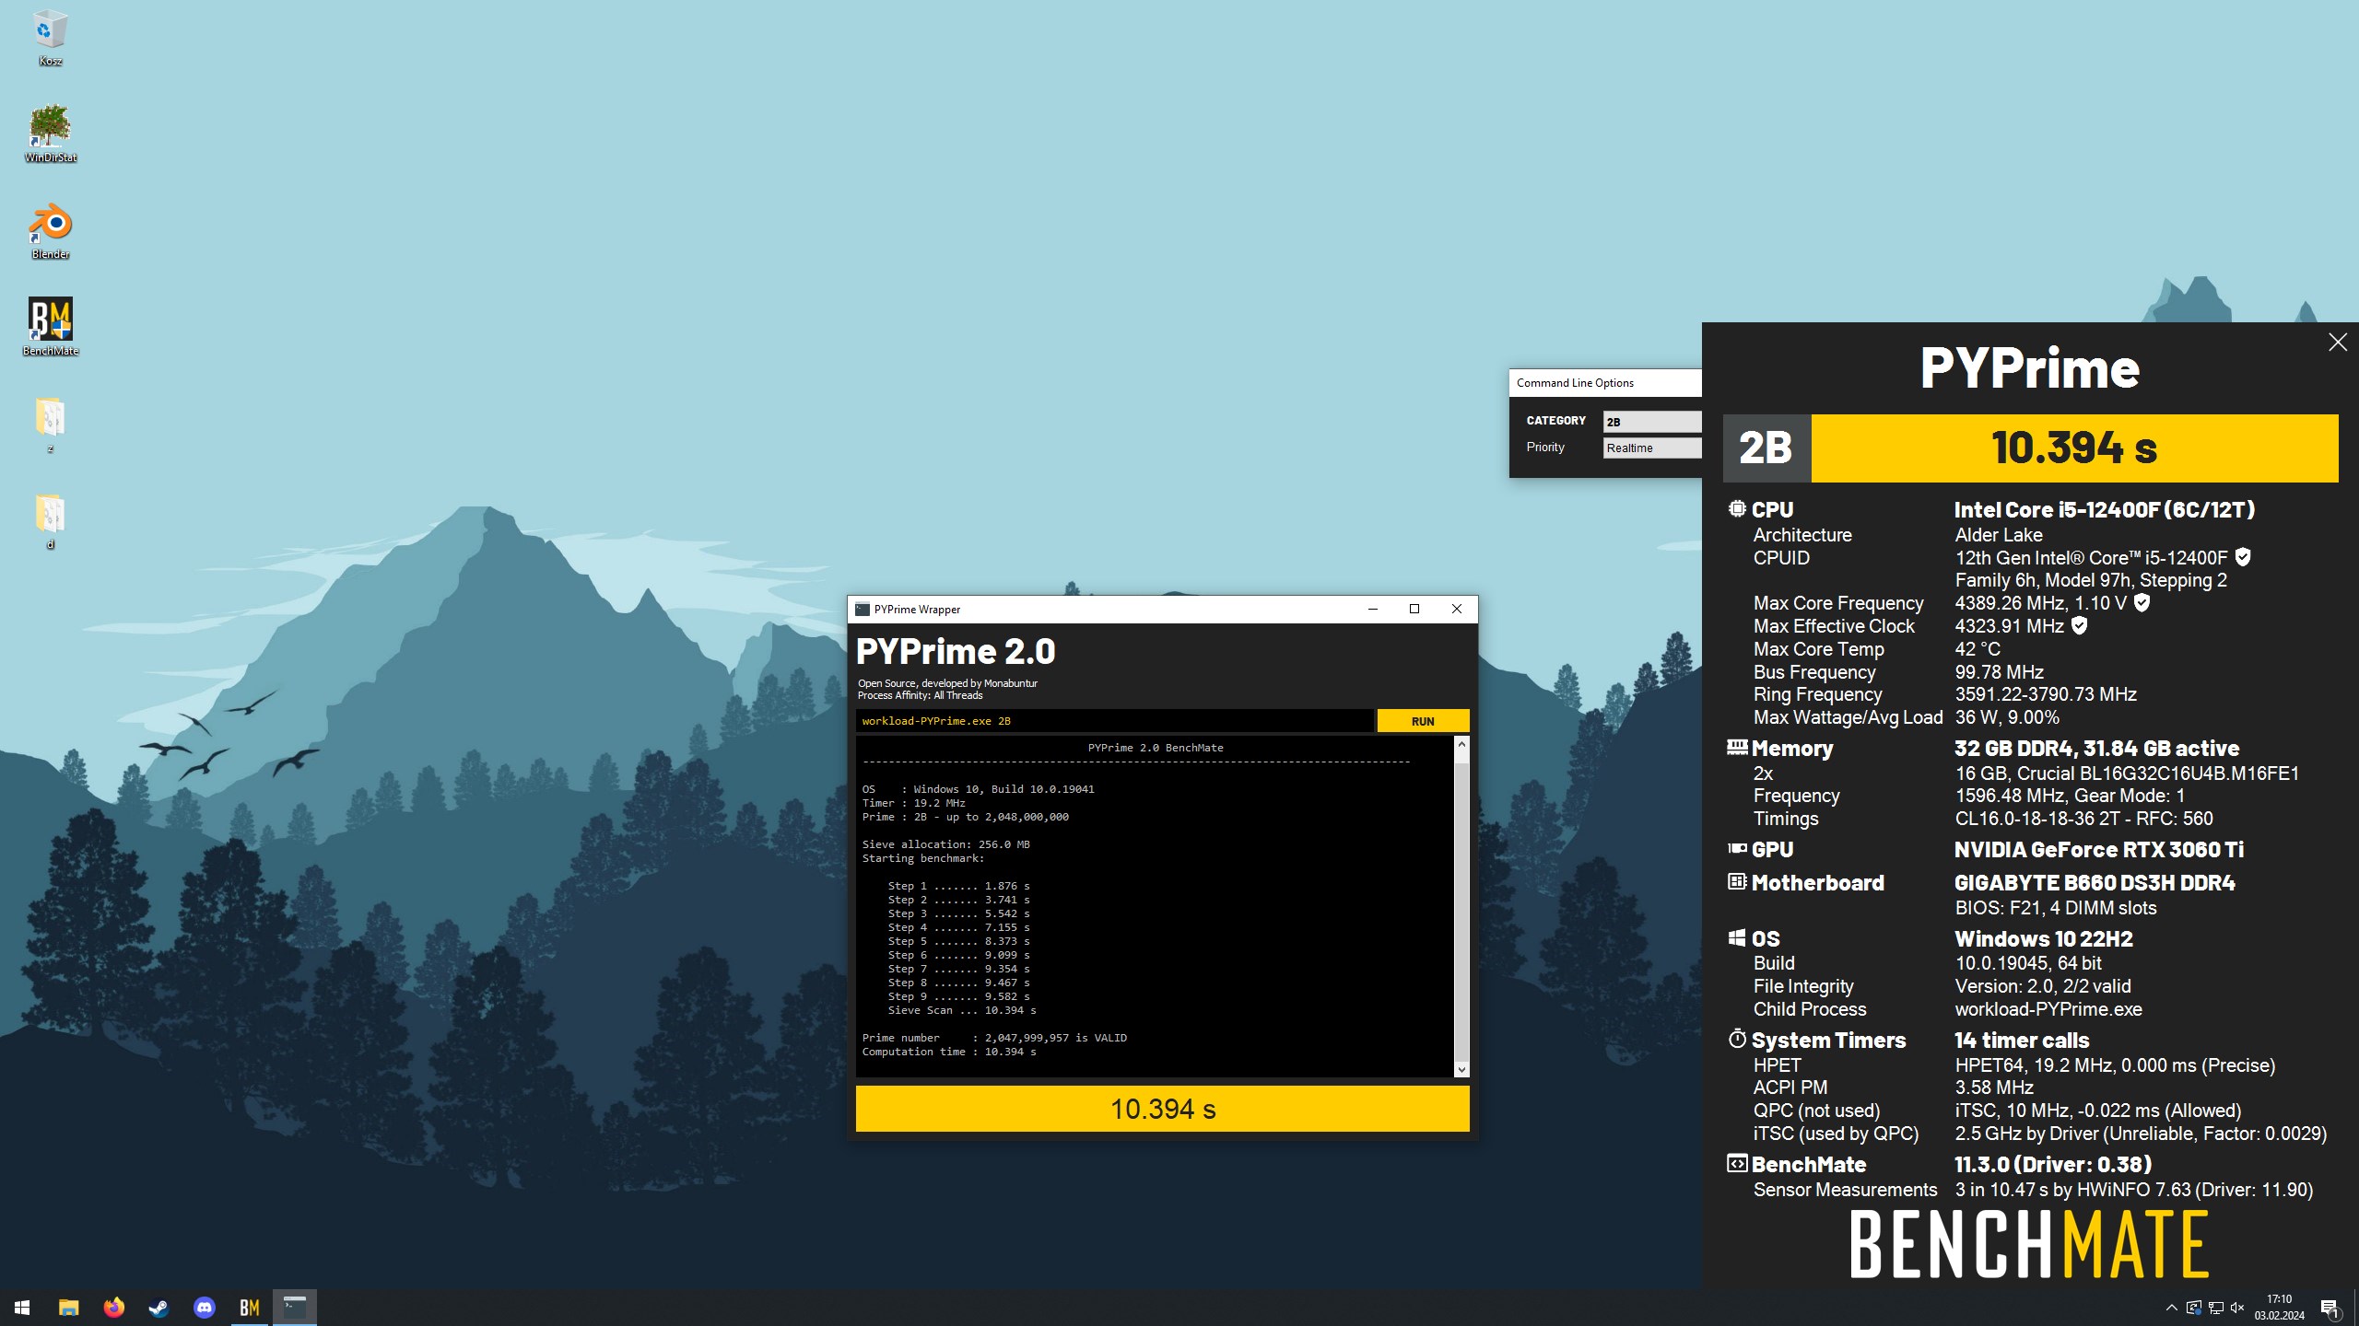Open the Kosz recycle bin icon

pyautogui.click(x=50, y=38)
